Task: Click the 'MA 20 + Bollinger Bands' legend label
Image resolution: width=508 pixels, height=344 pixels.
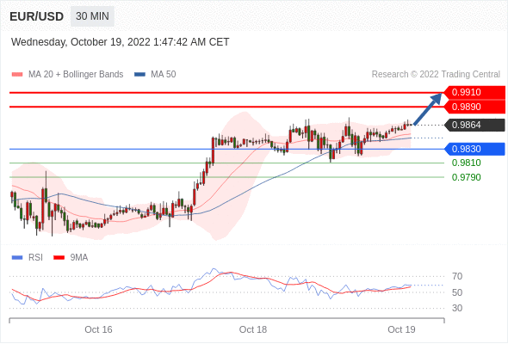Action: pos(76,75)
